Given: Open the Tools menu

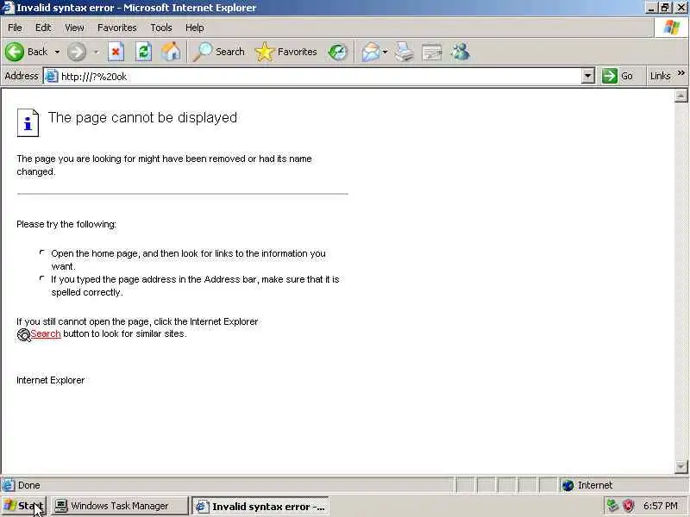Looking at the screenshot, I should click(161, 28).
